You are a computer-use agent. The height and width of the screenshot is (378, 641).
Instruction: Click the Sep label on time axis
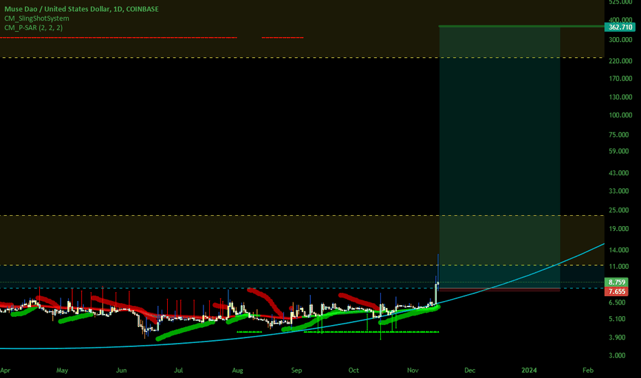[296, 370]
